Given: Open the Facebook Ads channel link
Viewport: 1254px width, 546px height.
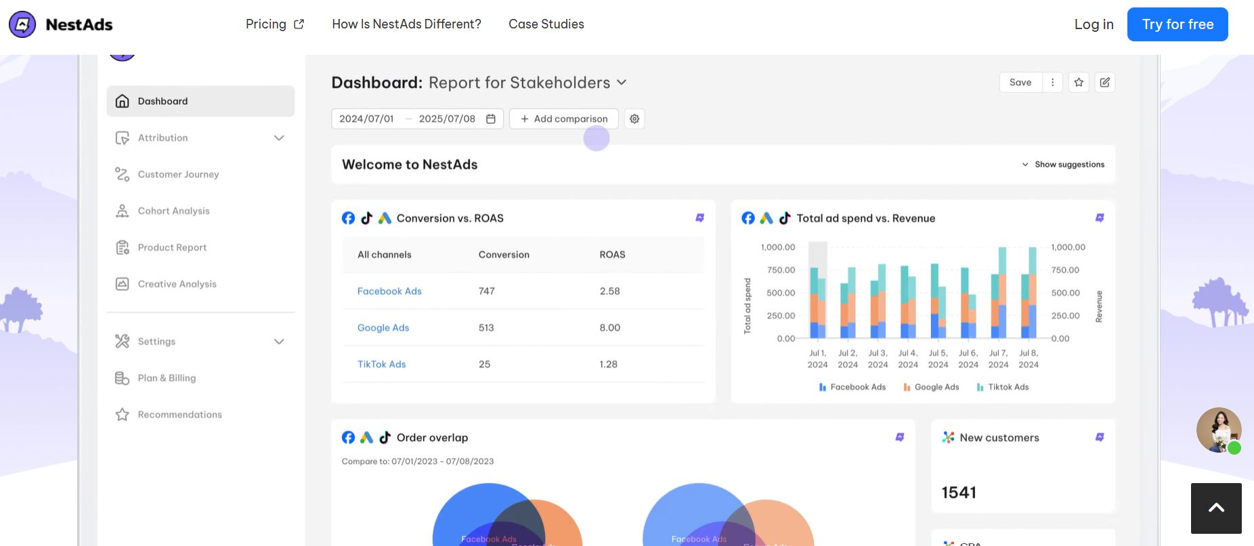Looking at the screenshot, I should pos(389,291).
